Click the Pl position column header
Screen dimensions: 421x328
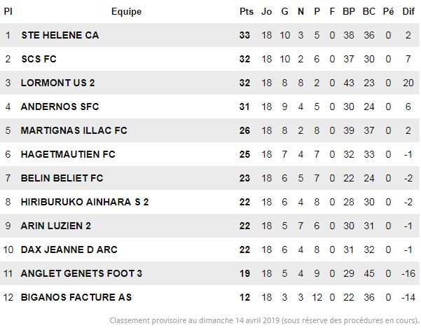8,11
